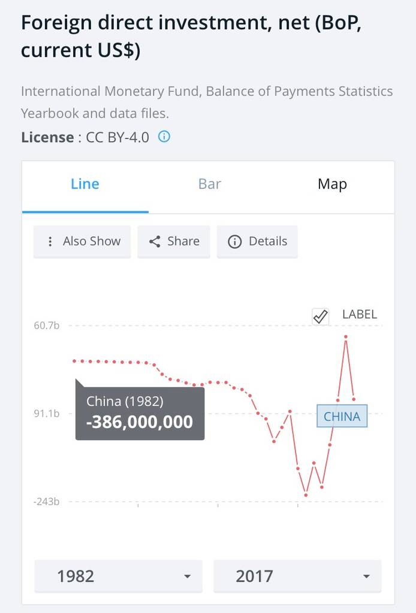This screenshot has height=613, width=416.
Task: Click the three-dot Also Show icon
Action: pyautogui.click(x=50, y=241)
